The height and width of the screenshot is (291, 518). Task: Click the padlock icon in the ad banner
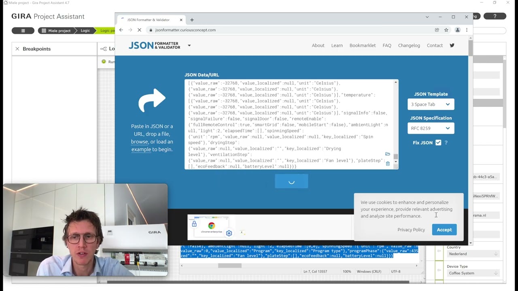coord(194,224)
